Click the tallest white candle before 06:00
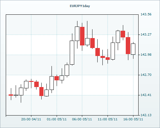160x128 pixels. pos(72,52)
